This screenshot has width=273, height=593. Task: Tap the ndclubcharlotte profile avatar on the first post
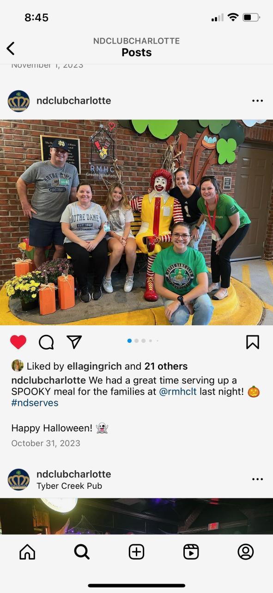pos(18,101)
